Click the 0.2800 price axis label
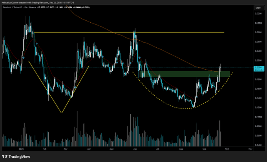The image size is (267, 162). pyautogui.click(x=258, y=32)
